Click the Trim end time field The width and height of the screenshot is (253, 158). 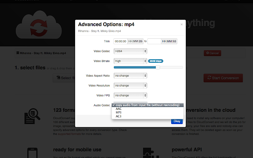154,41
